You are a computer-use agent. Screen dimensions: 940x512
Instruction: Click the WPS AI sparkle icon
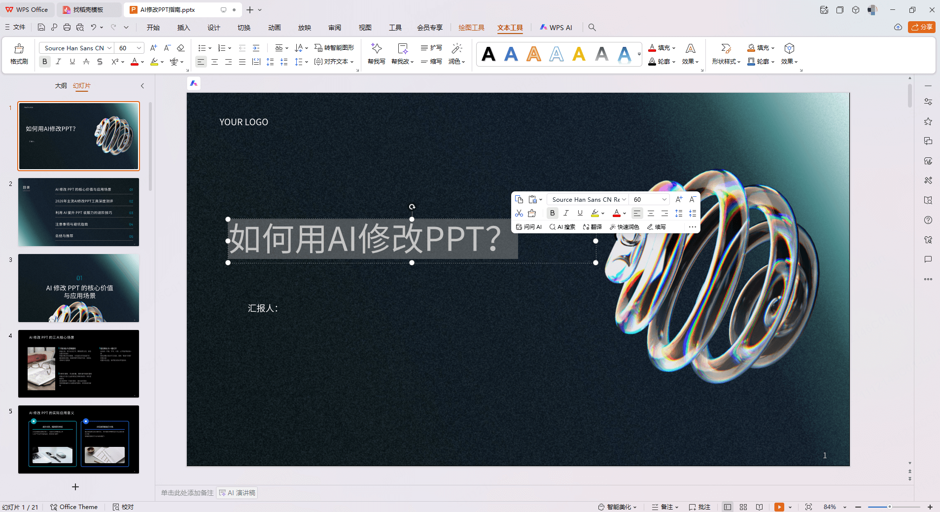tap(544, 28)
